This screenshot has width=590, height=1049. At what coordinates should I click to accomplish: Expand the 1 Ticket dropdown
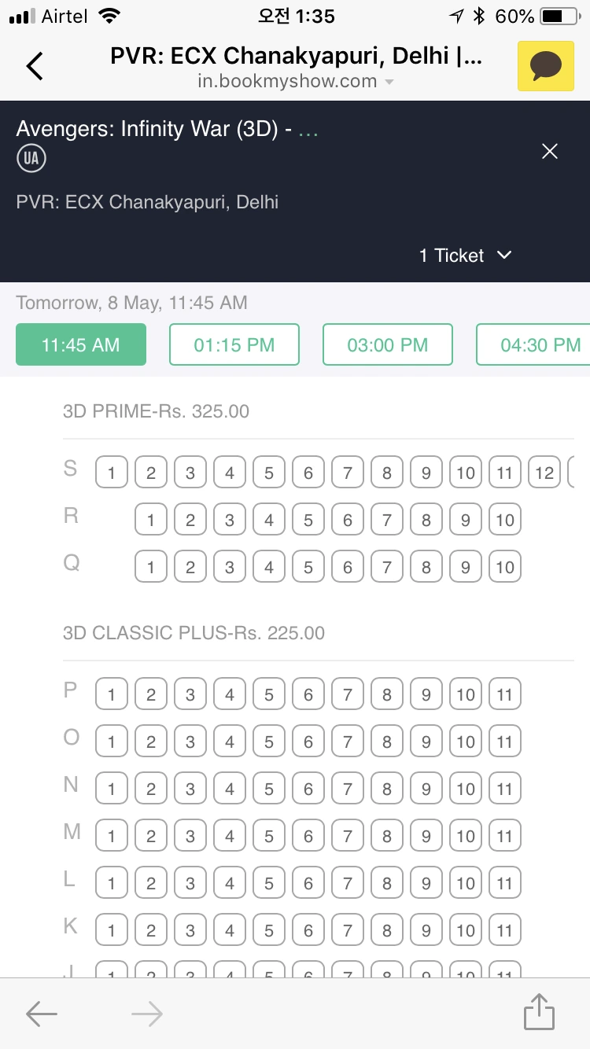[x=466, y=256]
